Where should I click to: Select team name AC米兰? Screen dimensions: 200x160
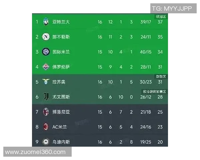(x=60, y=127)
